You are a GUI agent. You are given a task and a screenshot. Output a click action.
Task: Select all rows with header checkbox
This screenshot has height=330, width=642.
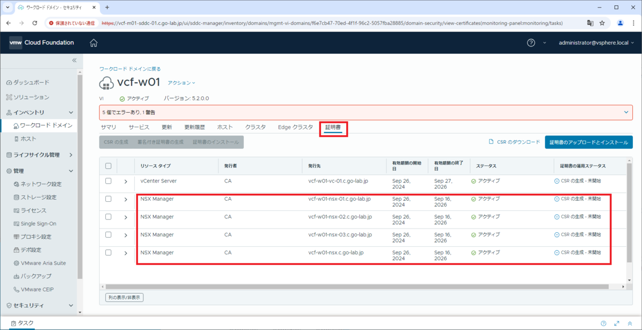click(x=108, y=166)
